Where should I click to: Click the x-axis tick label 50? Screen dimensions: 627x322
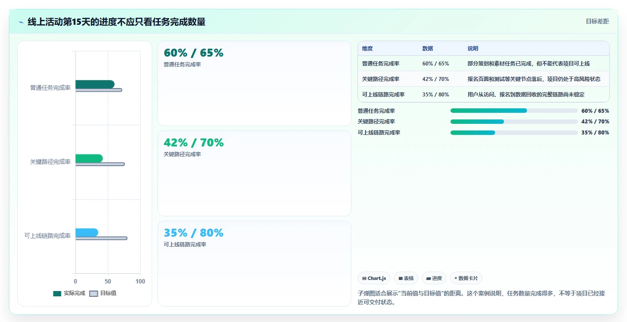click(x=108, y=282)
